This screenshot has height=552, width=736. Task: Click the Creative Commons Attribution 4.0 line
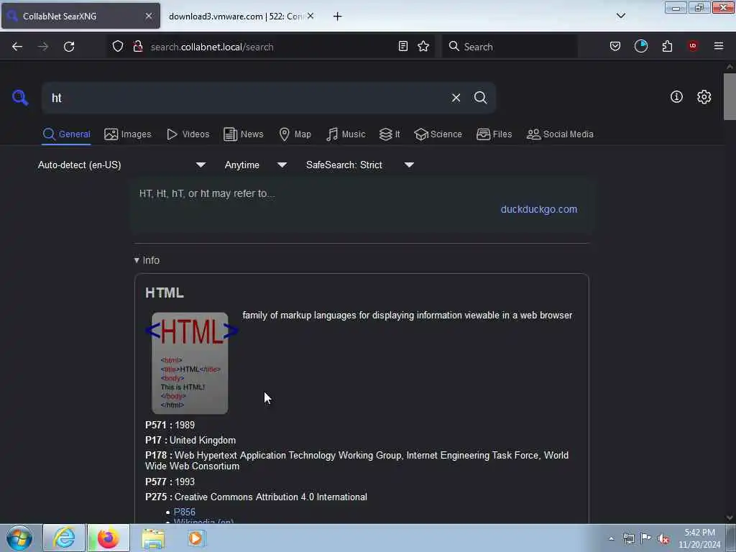pyautogui.click(x=257, y=497)
